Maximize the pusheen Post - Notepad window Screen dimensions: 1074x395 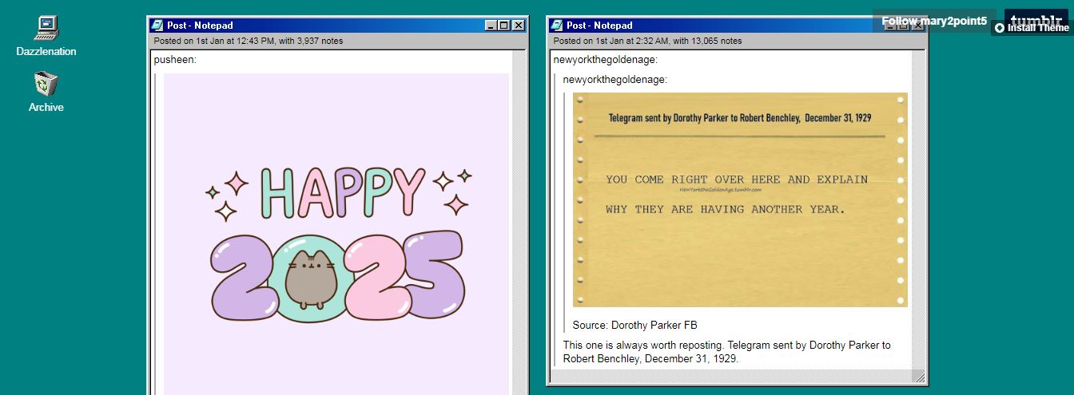tap(503, 26)
